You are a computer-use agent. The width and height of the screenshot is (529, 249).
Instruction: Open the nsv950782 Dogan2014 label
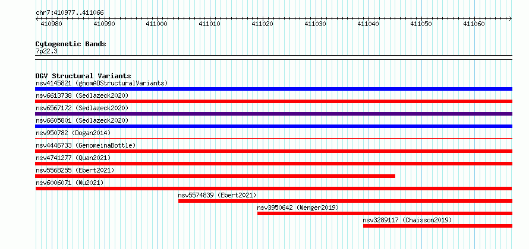[x=73, y=133]
